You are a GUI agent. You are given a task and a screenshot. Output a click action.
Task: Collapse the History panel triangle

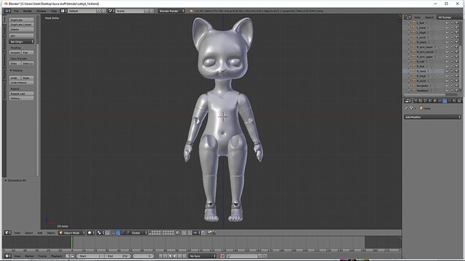pos(11,70)
